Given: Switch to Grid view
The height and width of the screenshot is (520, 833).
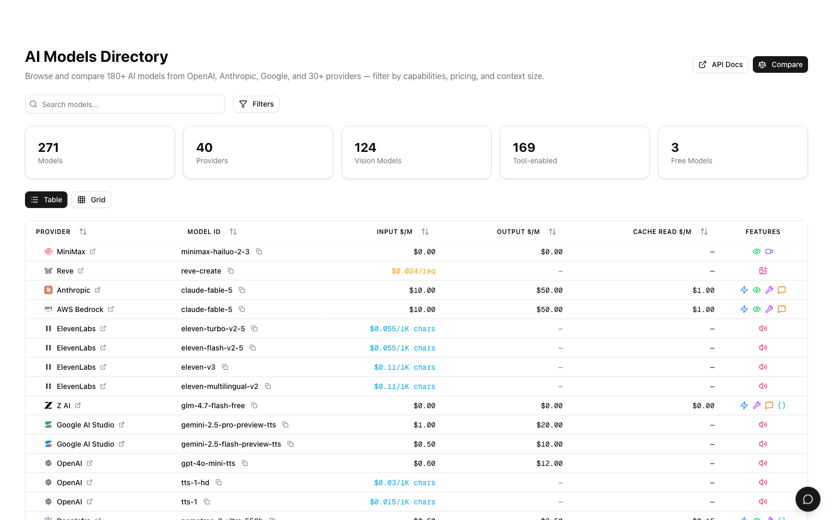Looking at the screenshot, I should click(x=91, y=200).
